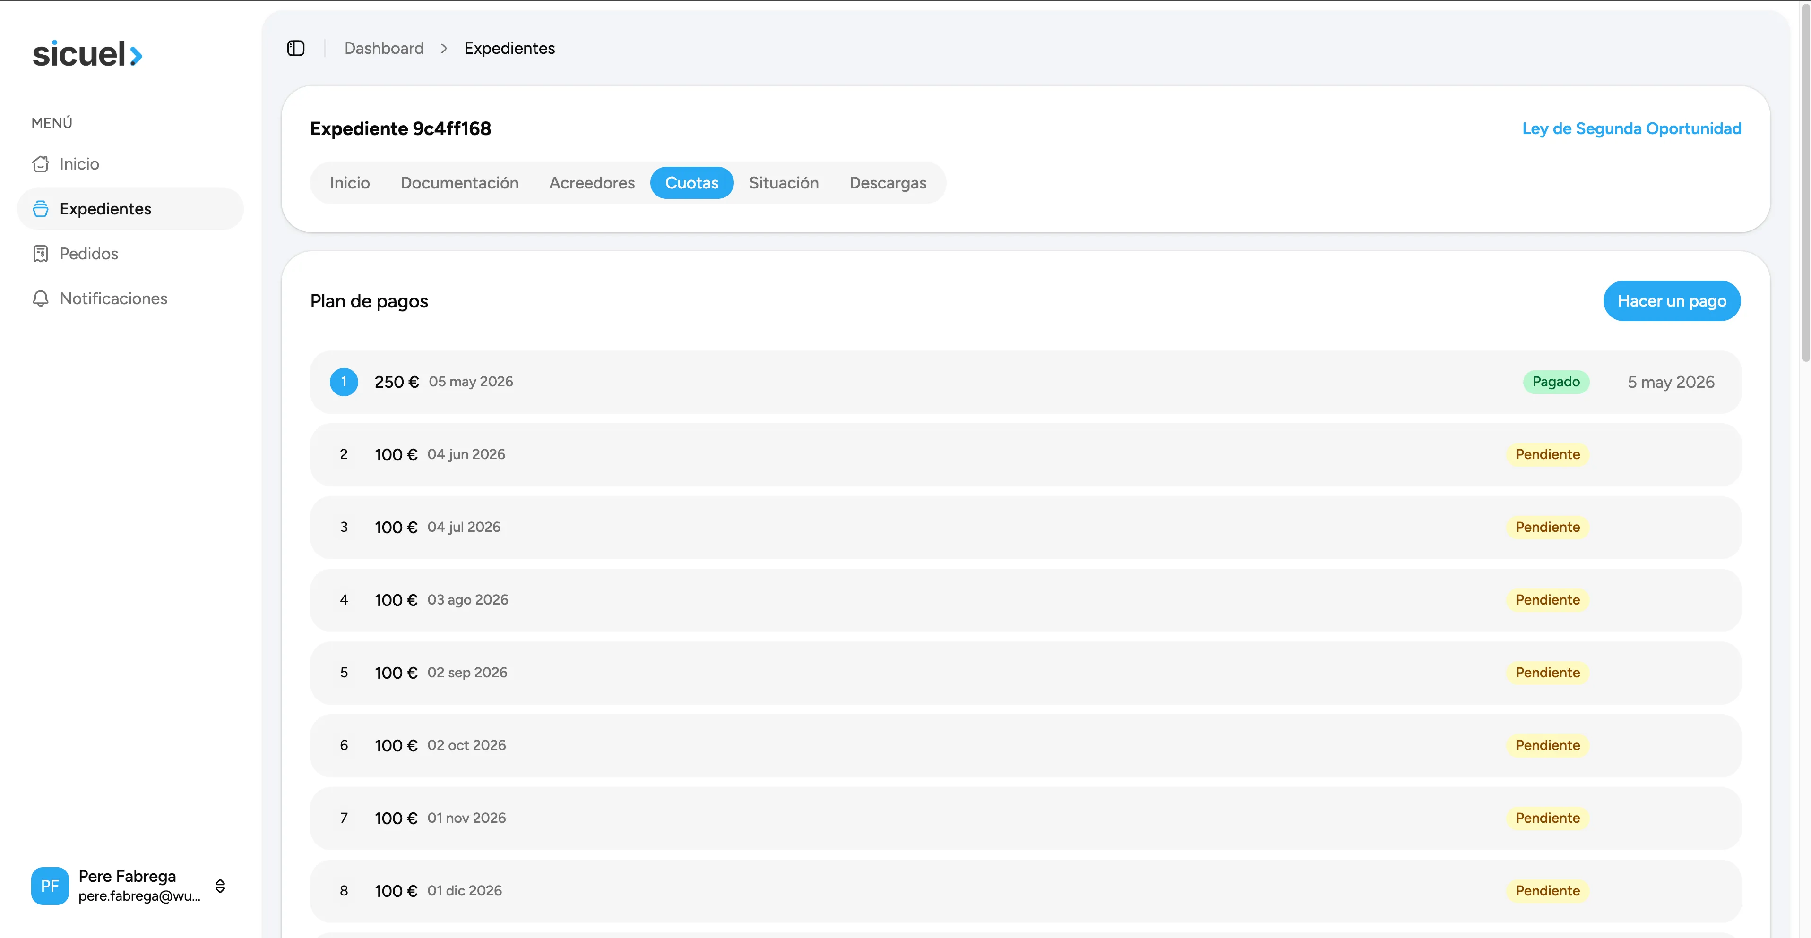Click the Pendiente badge for 04 jun 2026

(x=1547, y=455)
